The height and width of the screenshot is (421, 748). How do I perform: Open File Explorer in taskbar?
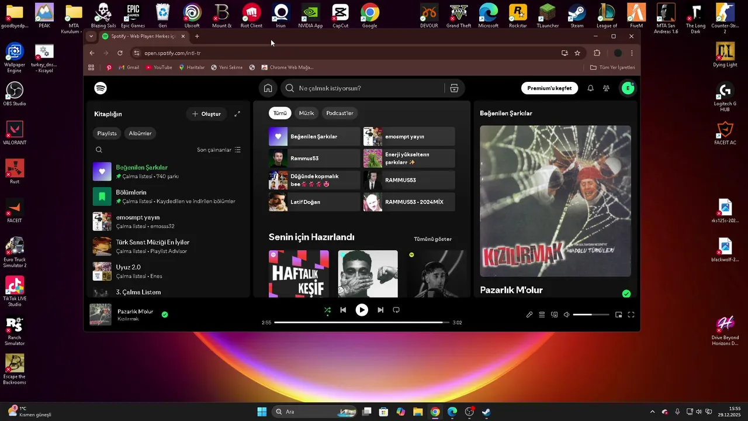coord(418,412)
